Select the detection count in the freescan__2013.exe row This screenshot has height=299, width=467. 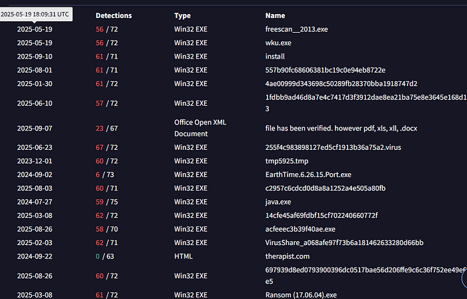pyautogui.click(x=107, y=29)
